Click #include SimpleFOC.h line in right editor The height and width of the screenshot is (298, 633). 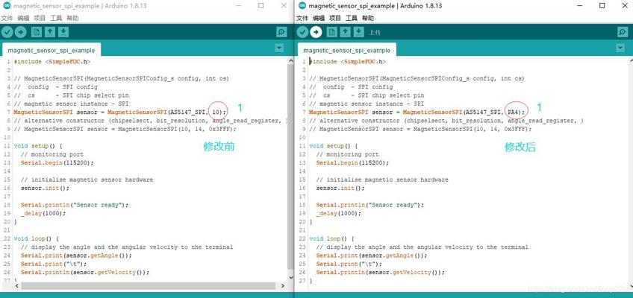tap(348, 62)
